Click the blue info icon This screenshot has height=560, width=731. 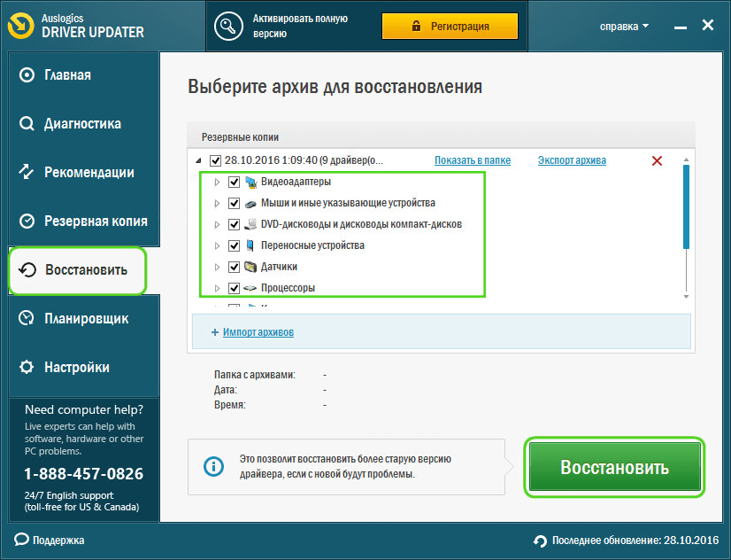point(213,466)
